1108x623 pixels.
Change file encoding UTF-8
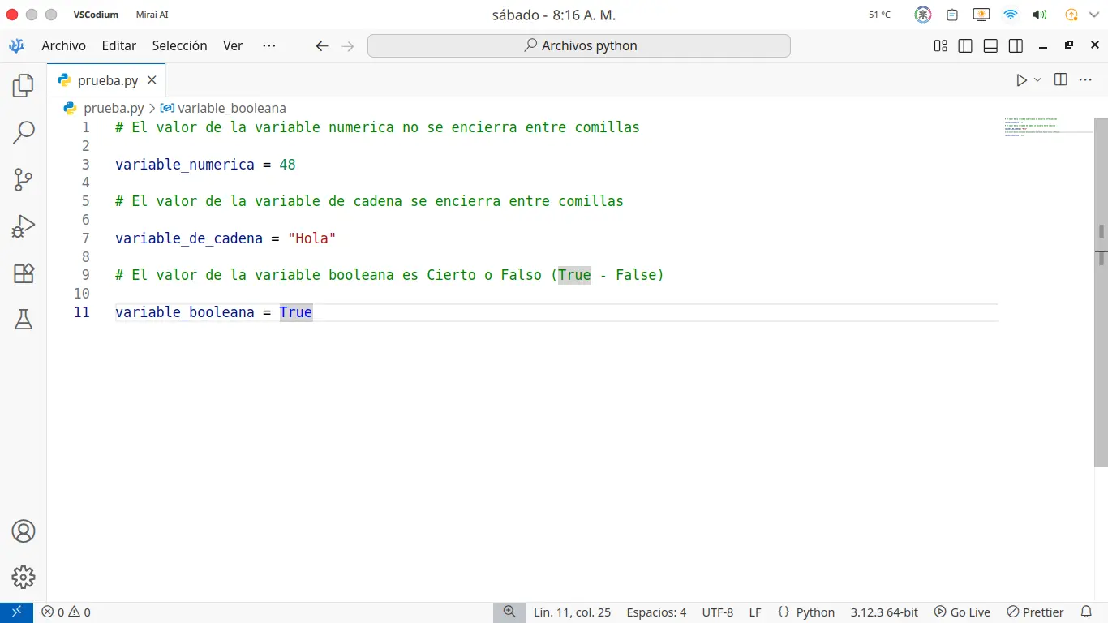point(718,612)
